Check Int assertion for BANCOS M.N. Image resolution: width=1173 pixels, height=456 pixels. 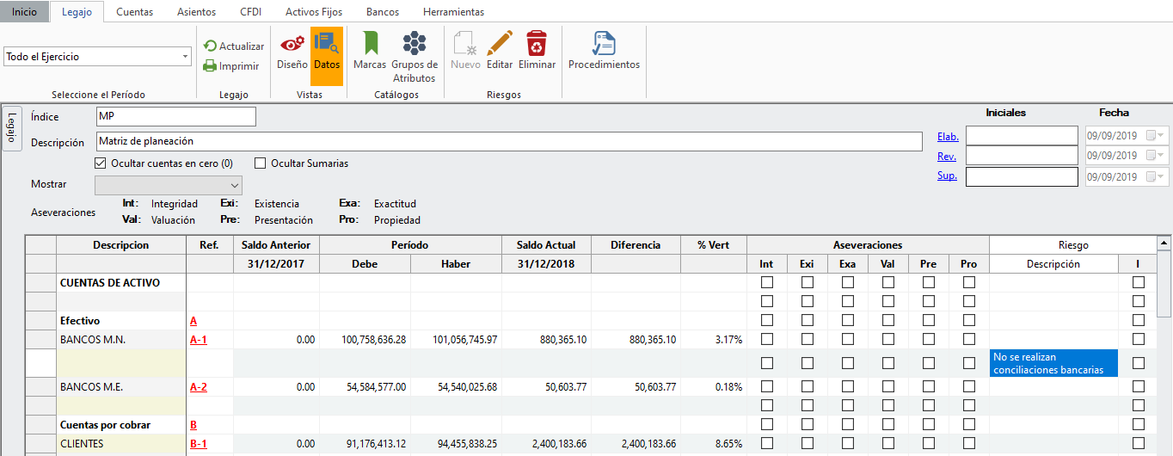coord(767,340)
